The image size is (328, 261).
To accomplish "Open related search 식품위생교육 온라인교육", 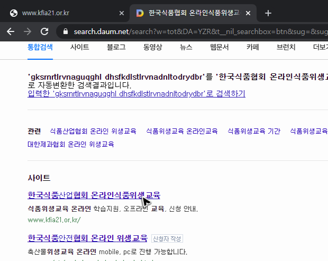I will point(182,131).
